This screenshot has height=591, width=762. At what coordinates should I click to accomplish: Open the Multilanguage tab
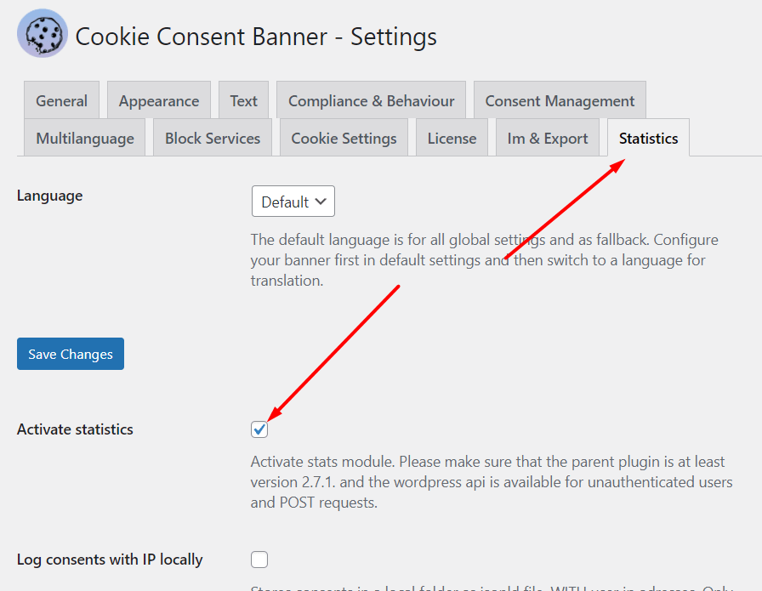(x=84, y=138)
